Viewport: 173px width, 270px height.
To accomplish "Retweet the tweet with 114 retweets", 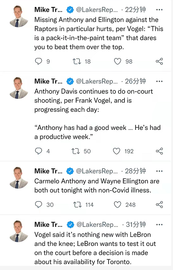I will coord(77,205).
